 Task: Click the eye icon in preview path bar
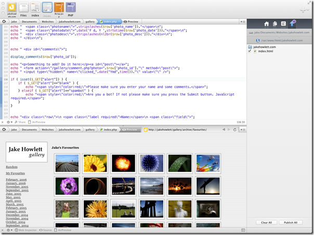click(x=4, y=129)
